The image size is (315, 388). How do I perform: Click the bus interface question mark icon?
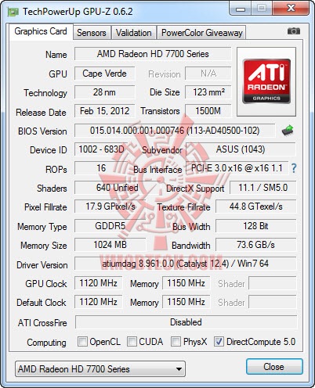[x=294, y=168]
